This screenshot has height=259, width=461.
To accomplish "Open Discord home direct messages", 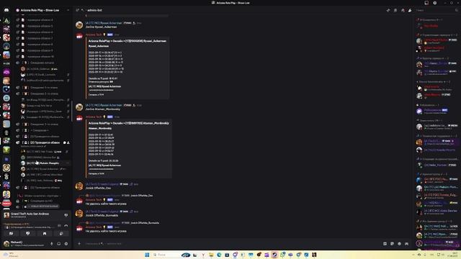I will [x=6, y=10].
